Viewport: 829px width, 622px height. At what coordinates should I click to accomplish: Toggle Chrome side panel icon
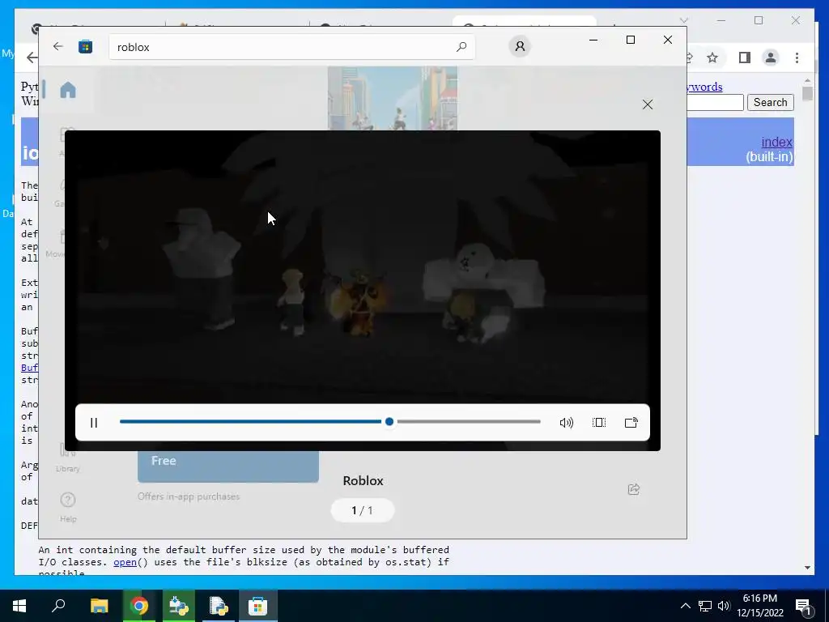click(745, 58)
